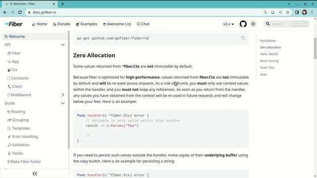317x178 pixels.
Task: Jump to Static files in table of contents
Action: tap(267, 68)
